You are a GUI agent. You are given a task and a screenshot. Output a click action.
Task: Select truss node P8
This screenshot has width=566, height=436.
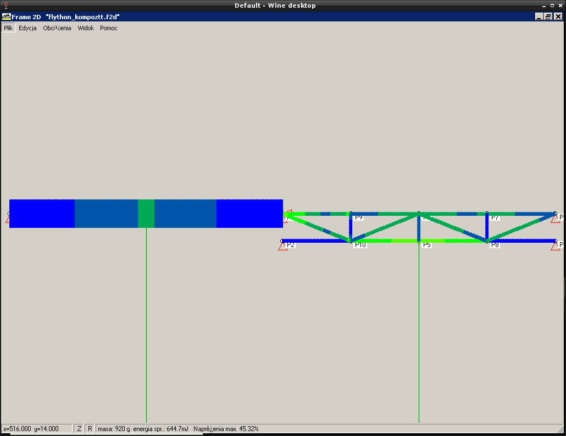point(487,241)
